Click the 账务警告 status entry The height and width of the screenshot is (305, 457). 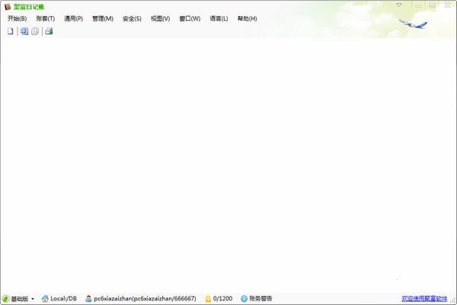tap(260, 299)
